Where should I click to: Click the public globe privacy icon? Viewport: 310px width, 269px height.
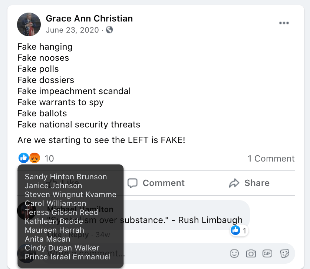point(109,30)
